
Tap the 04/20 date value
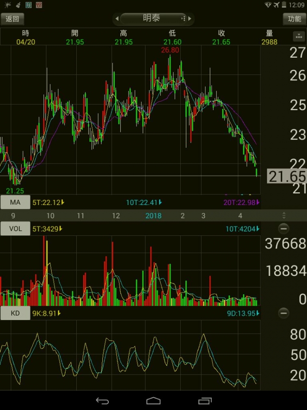point(26,42)
